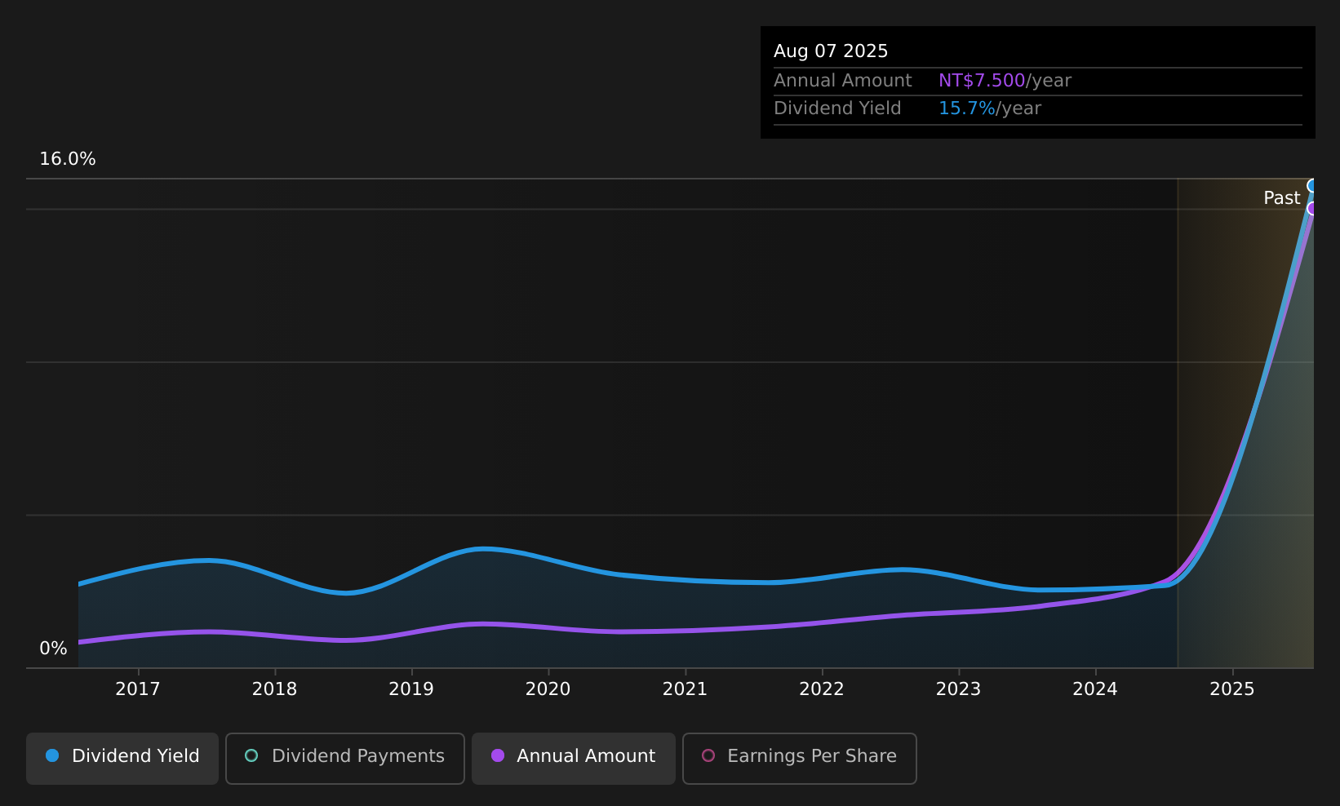The image size is (1340, 806).
Task: Click the Past label on chart
Action: pos(1282,198)
